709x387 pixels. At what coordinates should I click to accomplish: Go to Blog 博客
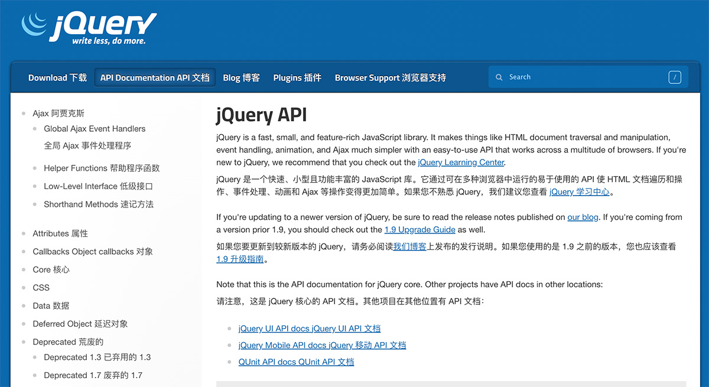click(x=241, y=77)
